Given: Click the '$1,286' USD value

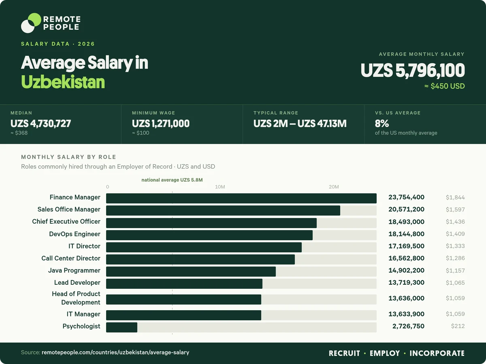Looking at the screenshot, I should [455, 258].
